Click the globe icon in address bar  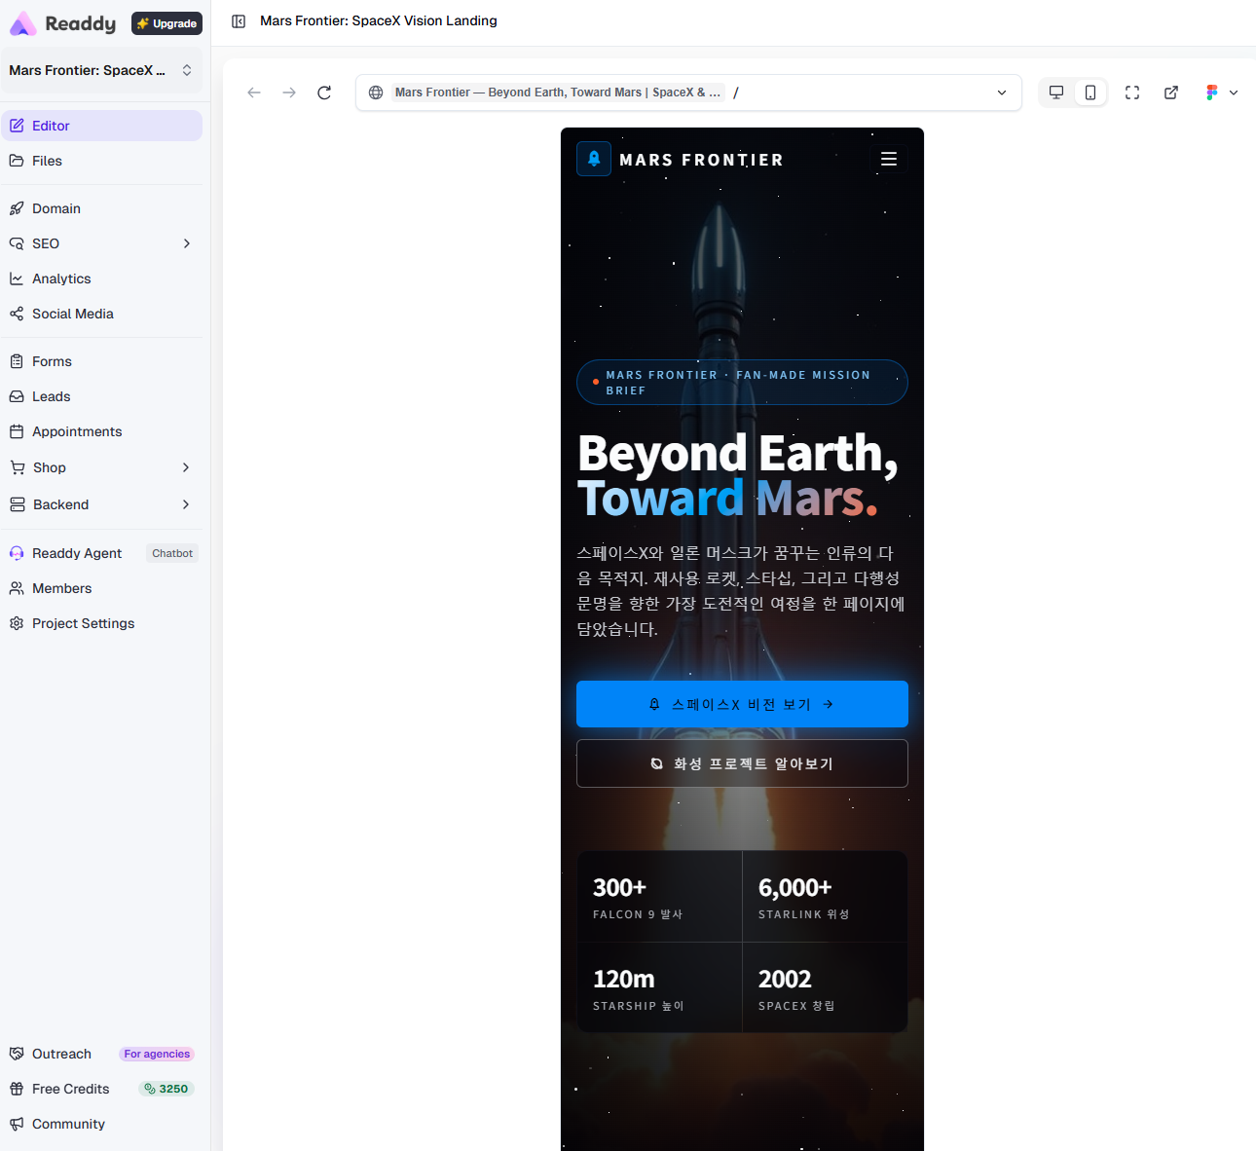click(x=376, y=93)
